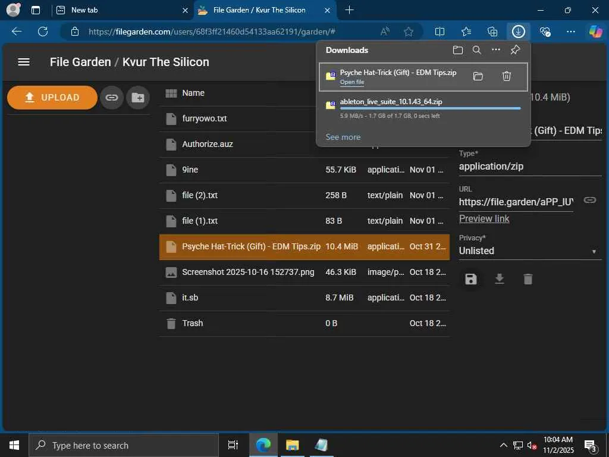
Task: Download file with details-pane download icon
Action: click(x=500, y=279)
